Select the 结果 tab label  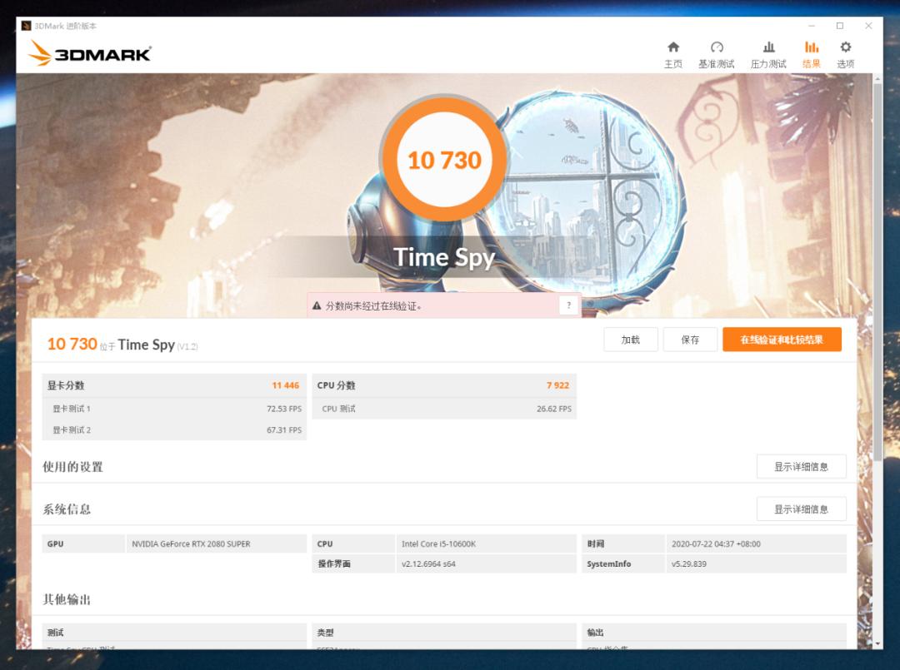point(811,63)
